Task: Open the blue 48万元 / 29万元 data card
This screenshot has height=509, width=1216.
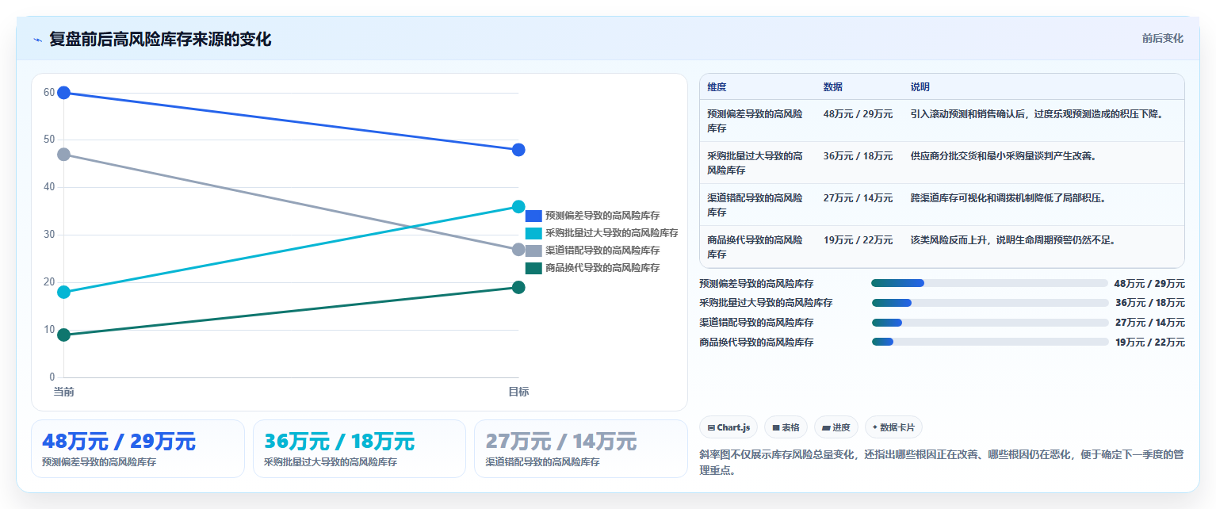Action: 138,449
